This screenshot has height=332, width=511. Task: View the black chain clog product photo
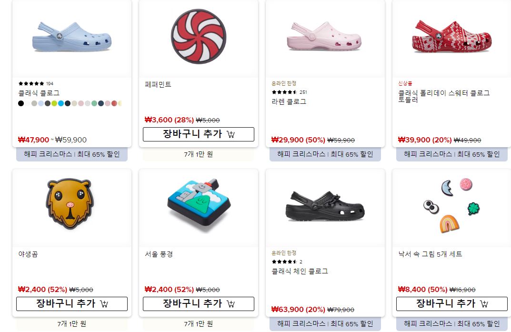(x=325, y=207)
